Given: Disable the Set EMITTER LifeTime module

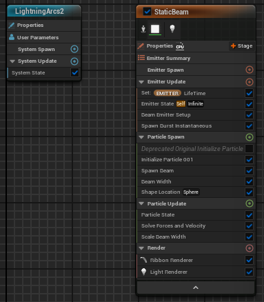Looking at the screenshot, I should 249,93.
